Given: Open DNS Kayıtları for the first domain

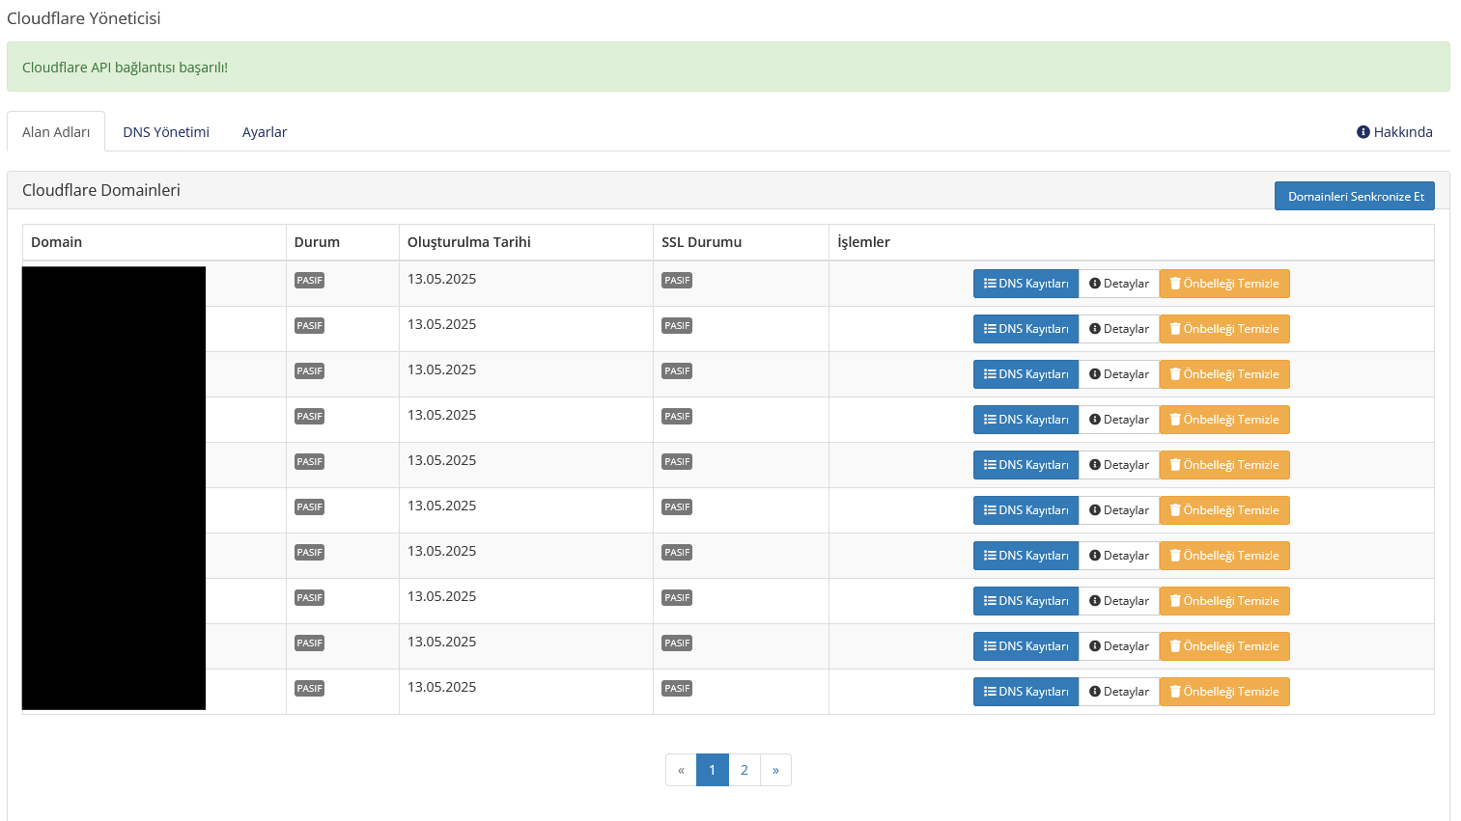Looking at the screenshot, I should [x=1026, y=284].
